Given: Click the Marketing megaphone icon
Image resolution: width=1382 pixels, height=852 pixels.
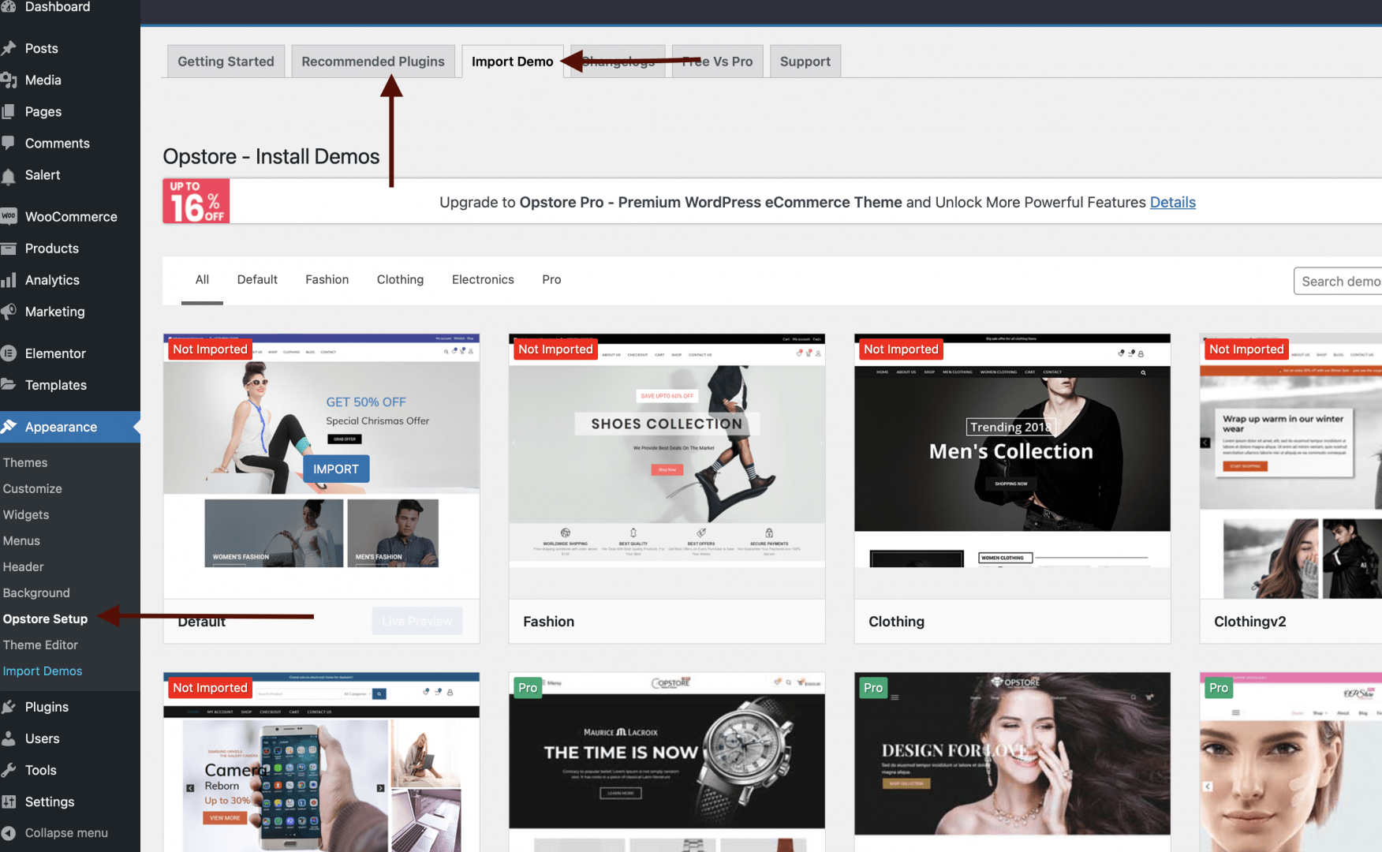Looking at the screenshot, I should coord(9,311).
